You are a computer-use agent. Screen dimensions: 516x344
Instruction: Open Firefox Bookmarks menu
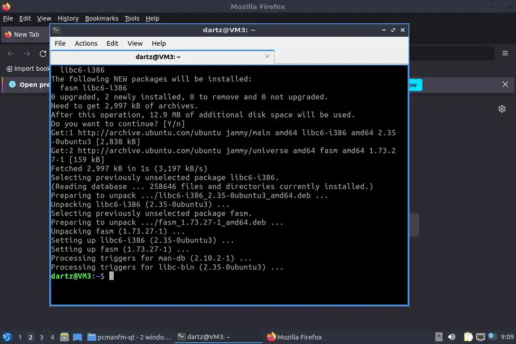point(102,18)
